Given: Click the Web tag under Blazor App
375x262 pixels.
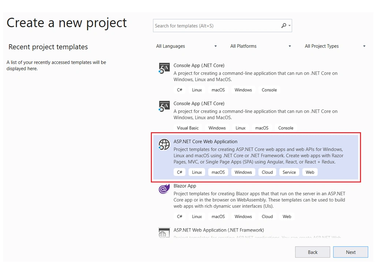Looking at the screenshot, I should [x=287, y=216].
